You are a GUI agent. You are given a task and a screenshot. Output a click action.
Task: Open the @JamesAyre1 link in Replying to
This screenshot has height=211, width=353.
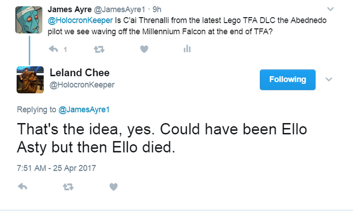tap(84, 109)
